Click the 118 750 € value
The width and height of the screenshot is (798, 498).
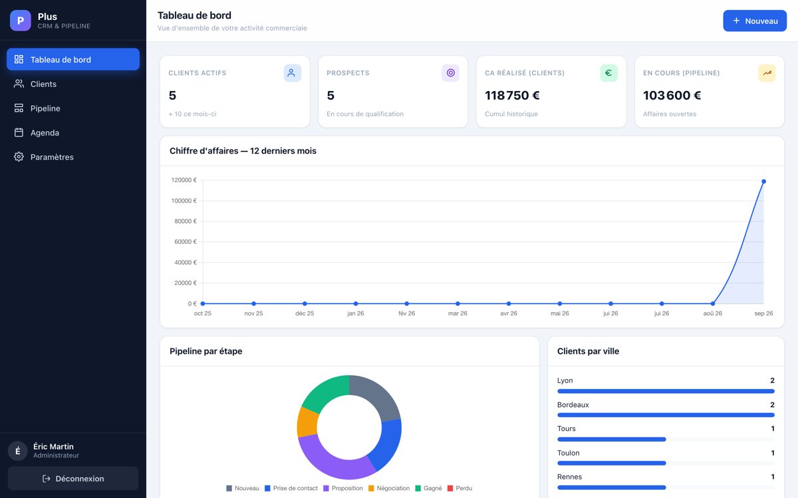pos(512,96)
